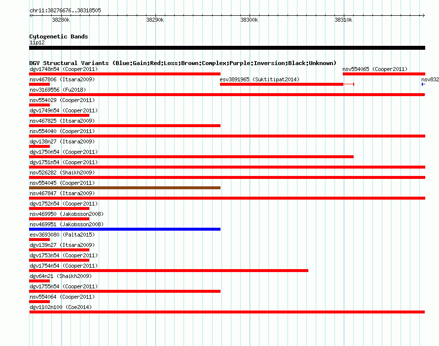Viewport: 439px width, 346px height.
Task: Click nsv469951 (Jakobsson2008) label
Action: [67, 224]
